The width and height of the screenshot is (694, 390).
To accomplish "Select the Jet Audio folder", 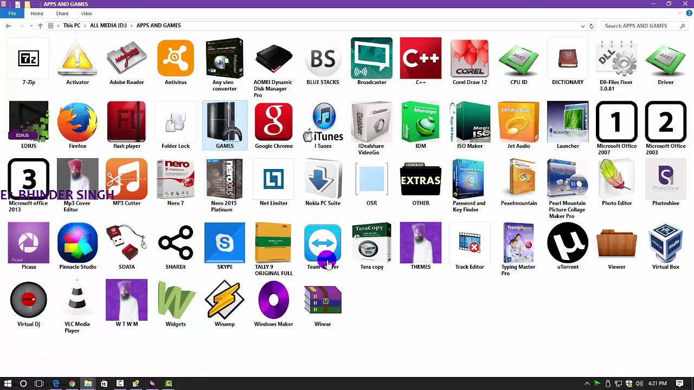I will tap(519, 125).
